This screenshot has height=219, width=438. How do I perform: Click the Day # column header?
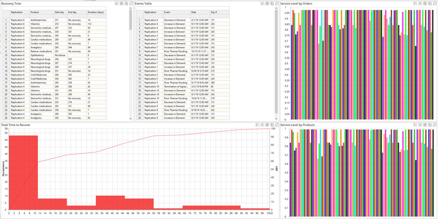(x=214, y=12)
